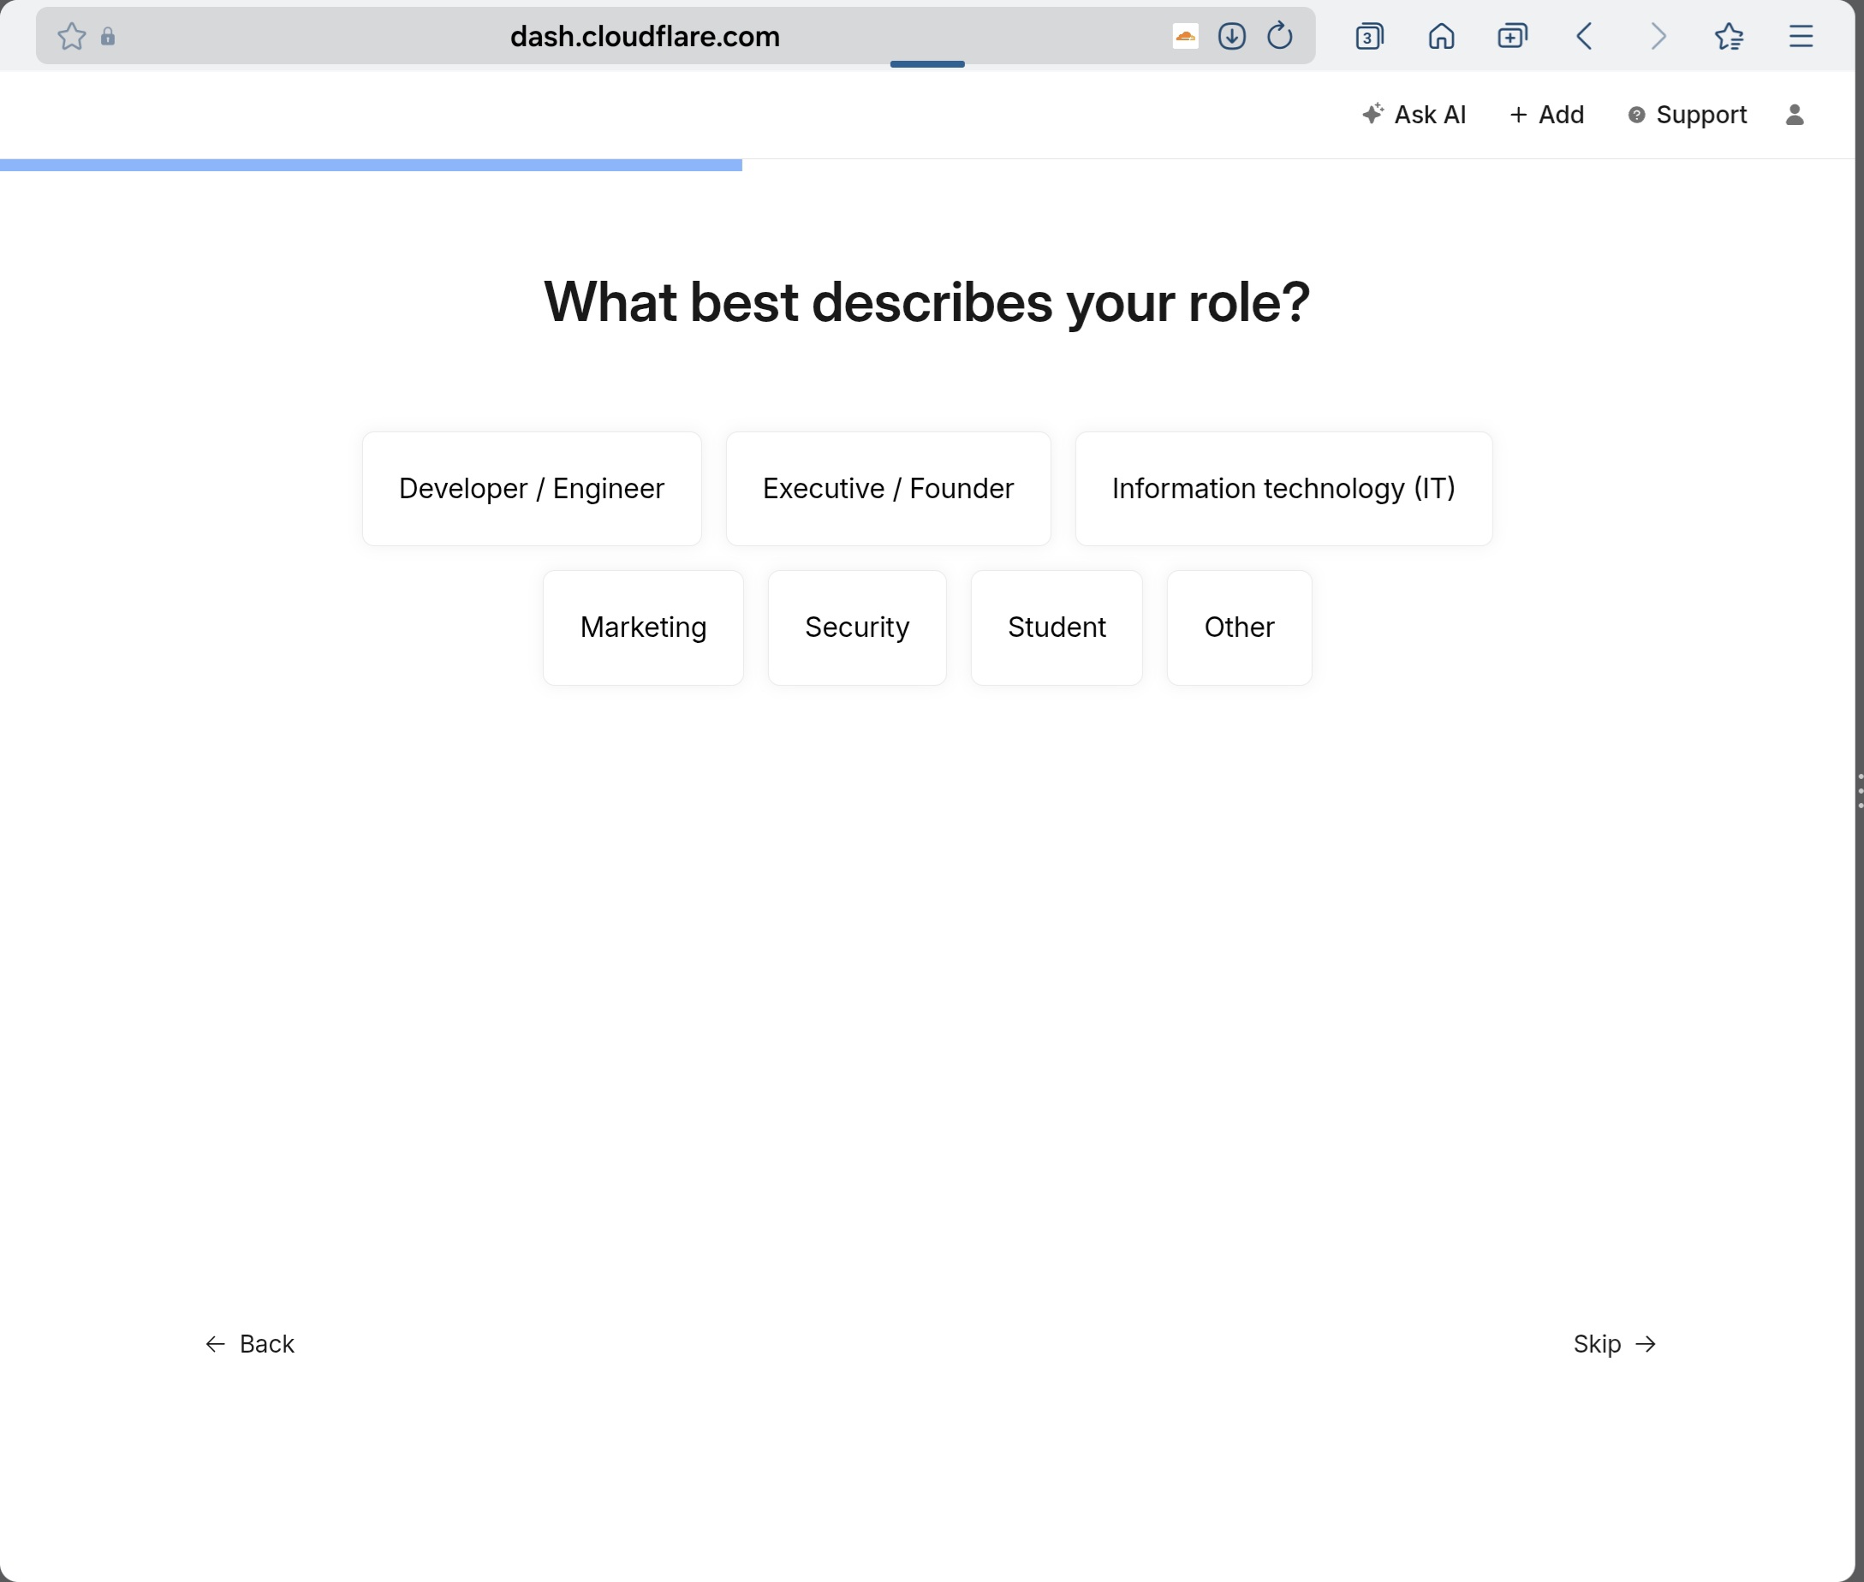Screen dimensions: 1864x1582
Task: Reload the page with refresh icon
Action: click(1279, 36)
